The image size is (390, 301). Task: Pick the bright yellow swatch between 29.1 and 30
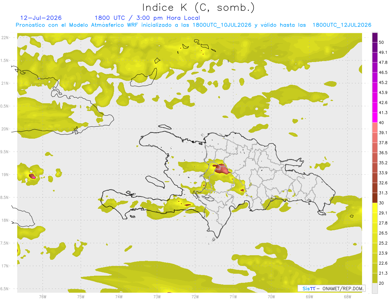pos(375,208)
